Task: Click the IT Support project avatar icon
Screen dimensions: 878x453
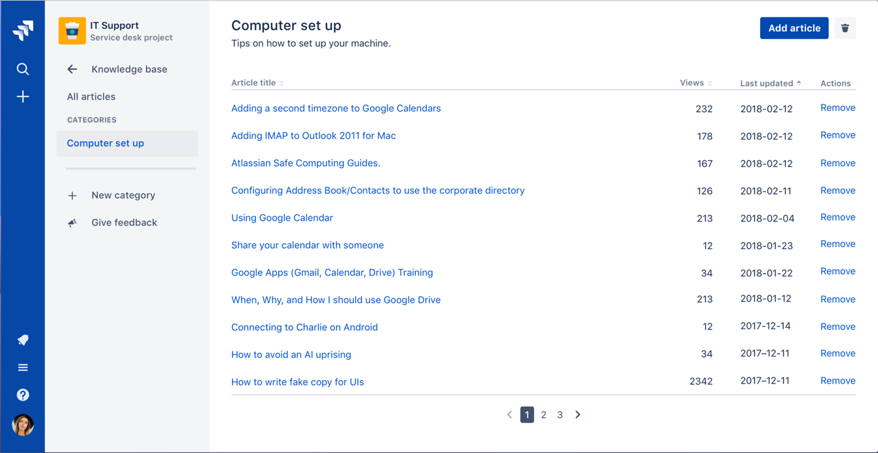Action: pos(71,30)
